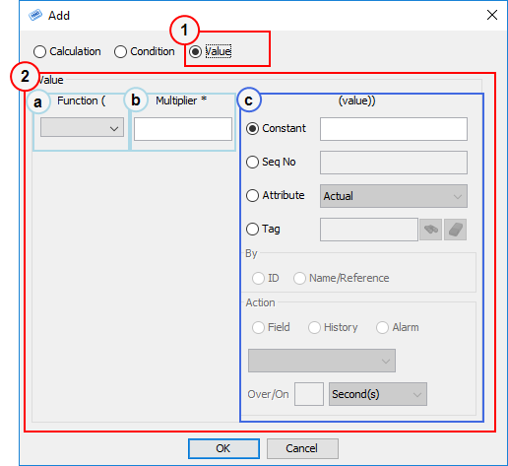Image resolution: width=508 pixels, height=466 pixels.
Task: Click the OK button
Action: 223,448
